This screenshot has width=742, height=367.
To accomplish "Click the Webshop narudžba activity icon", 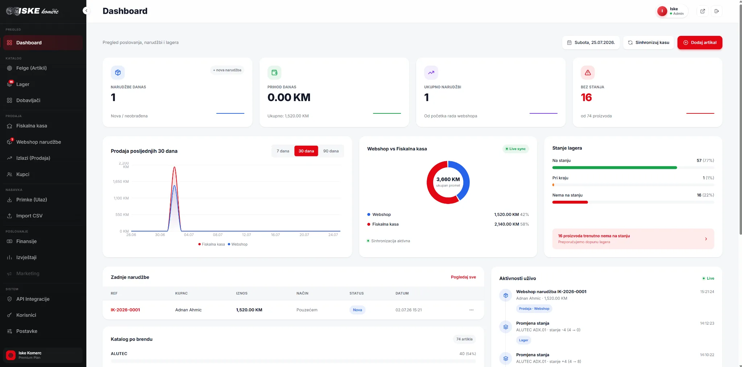I will pyautogui.click(x=506, y=295).
